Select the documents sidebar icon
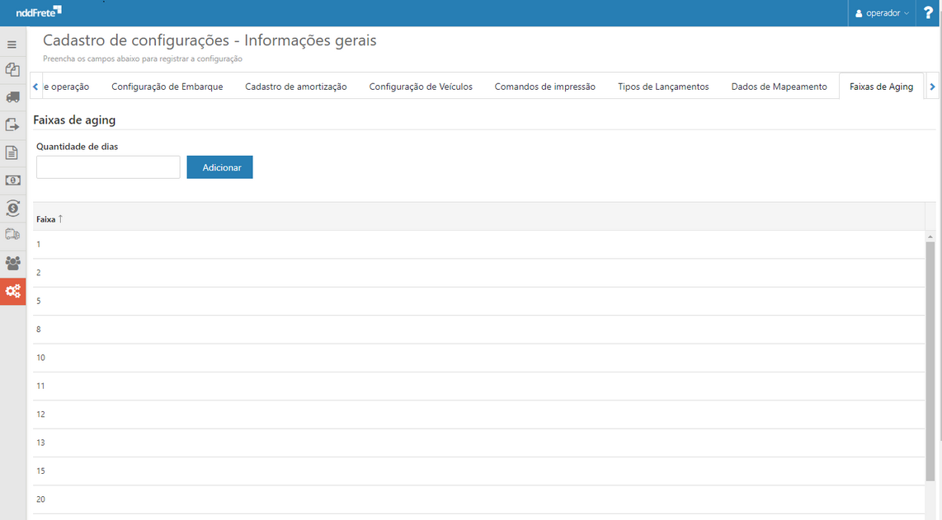This screenshot has width=942, height=520. coord(12,152)
